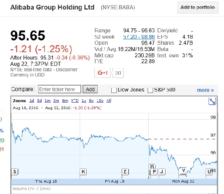224x194 pixels.
Task: Open news flag P on chart
Action: 154,172
